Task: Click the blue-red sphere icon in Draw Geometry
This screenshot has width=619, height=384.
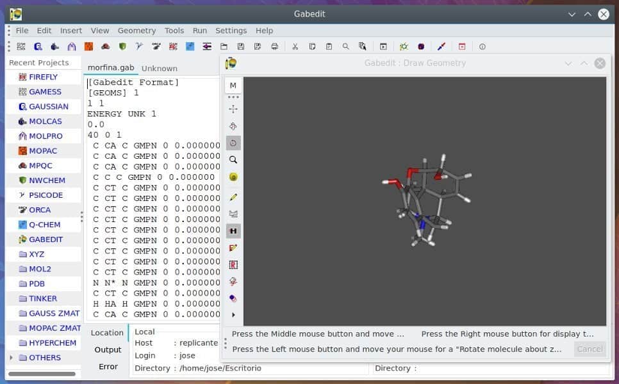Action: [x=233, y=298]
